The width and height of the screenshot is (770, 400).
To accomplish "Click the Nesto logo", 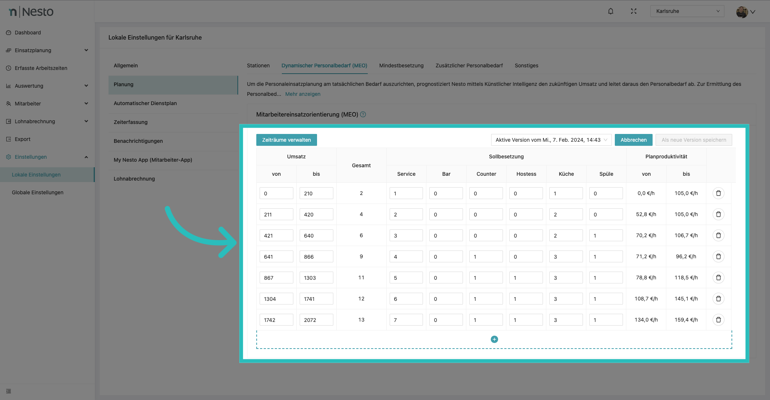I will click(x=31, y=12).
